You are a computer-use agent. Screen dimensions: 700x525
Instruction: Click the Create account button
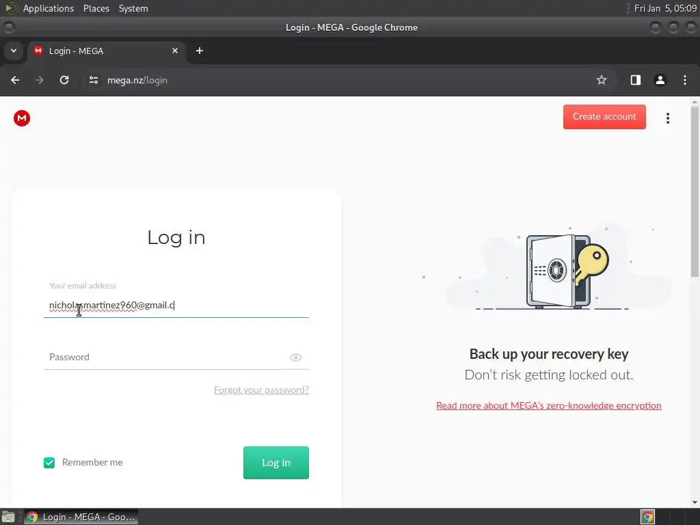[x=604, y=117]
